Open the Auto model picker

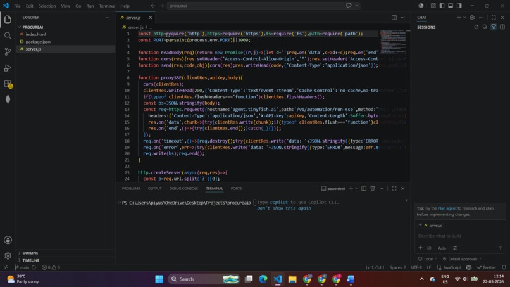tap(442, 248)
